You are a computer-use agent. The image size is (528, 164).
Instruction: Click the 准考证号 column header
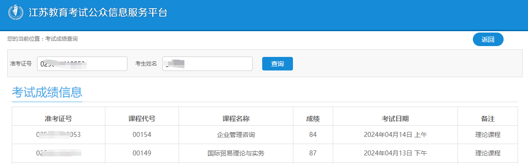pyautogui.click(x=58, y=118)
